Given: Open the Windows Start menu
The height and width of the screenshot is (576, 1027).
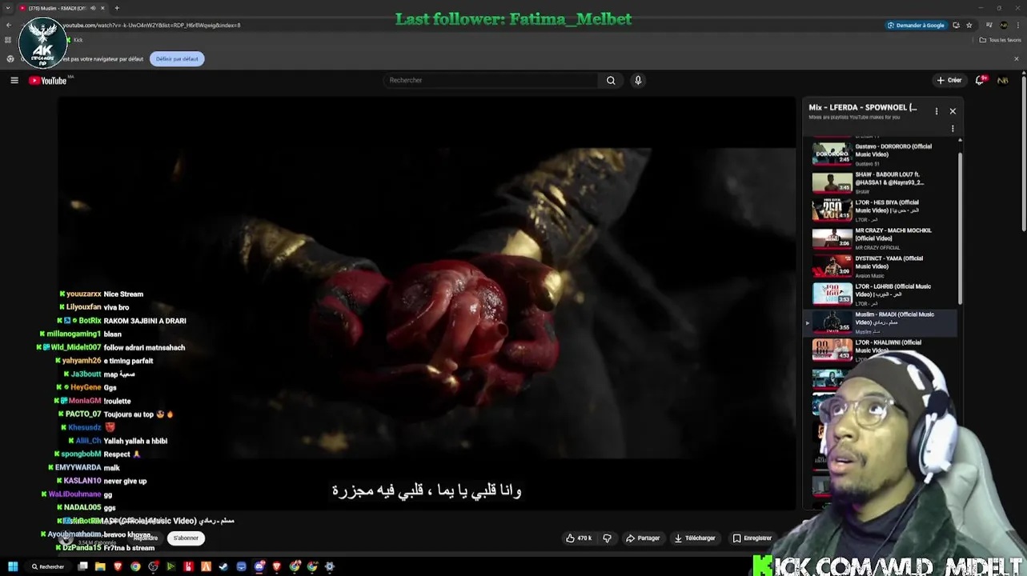Looking at the screenshot, I should point(13,566).
